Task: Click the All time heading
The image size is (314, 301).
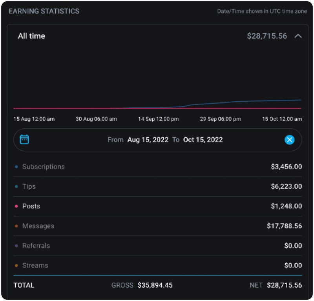Action: pyautogui.click(x=31, y=36)
